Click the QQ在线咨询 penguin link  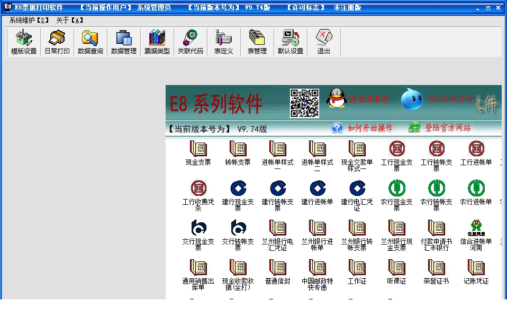coord(357,98)
